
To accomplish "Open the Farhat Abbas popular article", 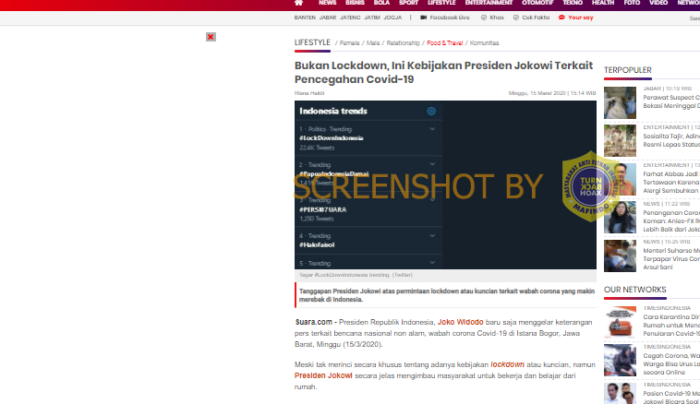I will coord(671,183).
